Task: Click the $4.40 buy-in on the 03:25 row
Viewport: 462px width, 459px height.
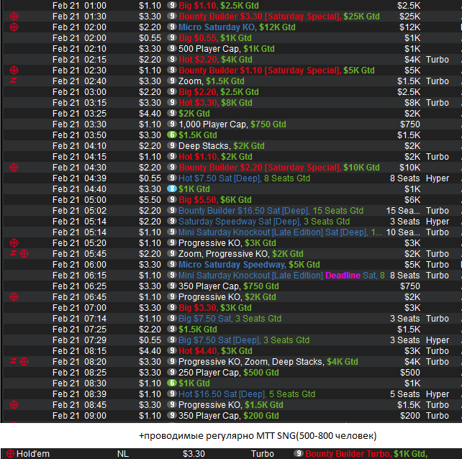Action: [150, 114]
